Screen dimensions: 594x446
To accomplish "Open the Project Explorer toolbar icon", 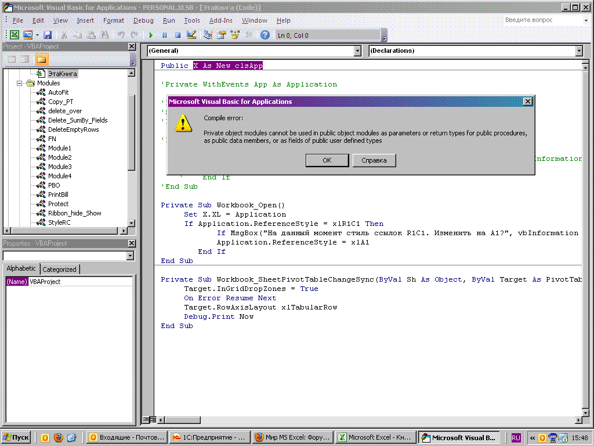I will click(x=208, y=35).
